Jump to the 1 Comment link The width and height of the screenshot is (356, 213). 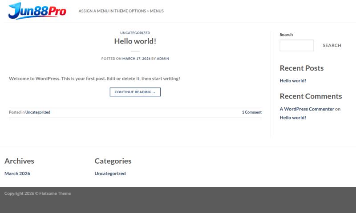[251, 112]
